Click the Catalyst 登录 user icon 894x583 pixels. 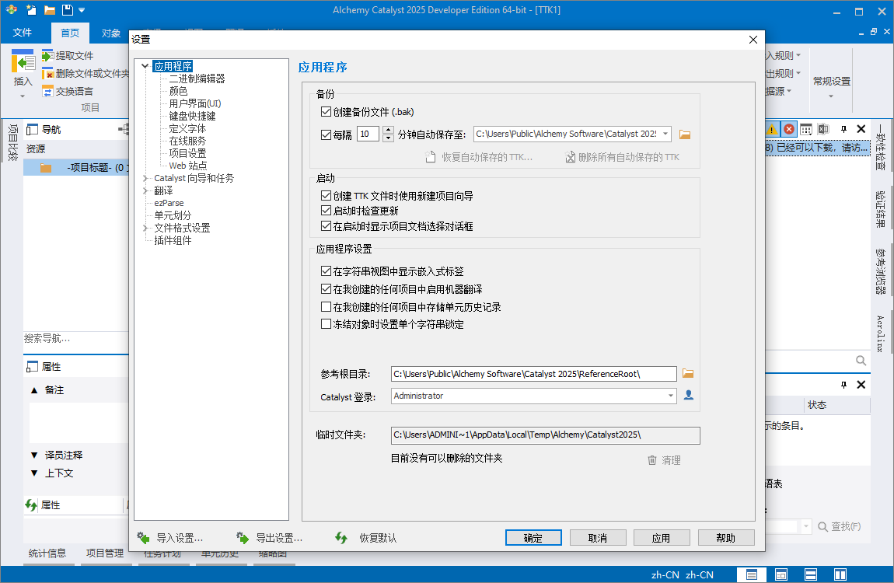tap(689, 395)
